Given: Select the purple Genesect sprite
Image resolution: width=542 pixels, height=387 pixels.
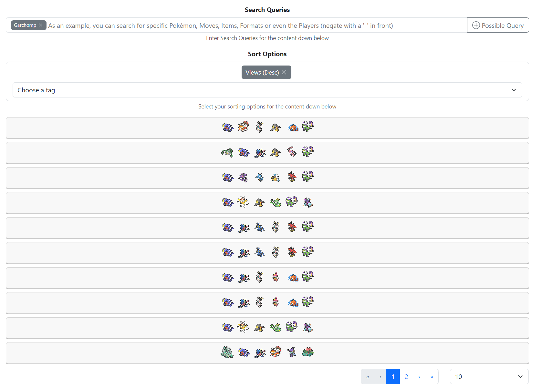Looking at the screenshot, I should coord(243,177).
